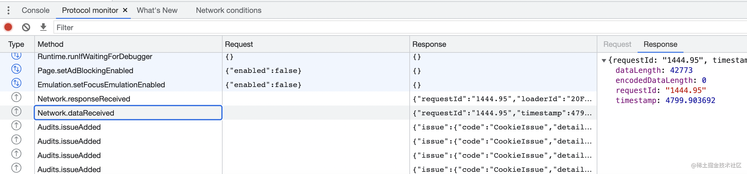Click the Type column header
Image resolution: width=747 pixels, height=174 pixels.
tap(16, 44)
